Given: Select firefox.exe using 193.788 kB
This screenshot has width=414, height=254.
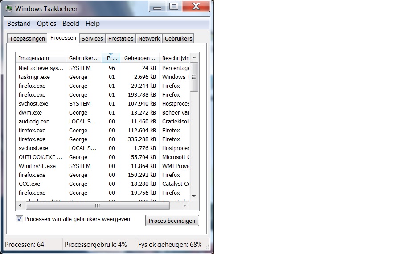Looking at the screenshot, I should click(x=103, y=94).
